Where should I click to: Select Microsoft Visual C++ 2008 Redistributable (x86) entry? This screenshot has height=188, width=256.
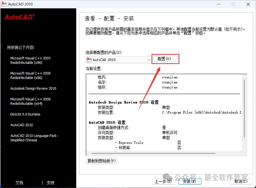click(30, 75)
